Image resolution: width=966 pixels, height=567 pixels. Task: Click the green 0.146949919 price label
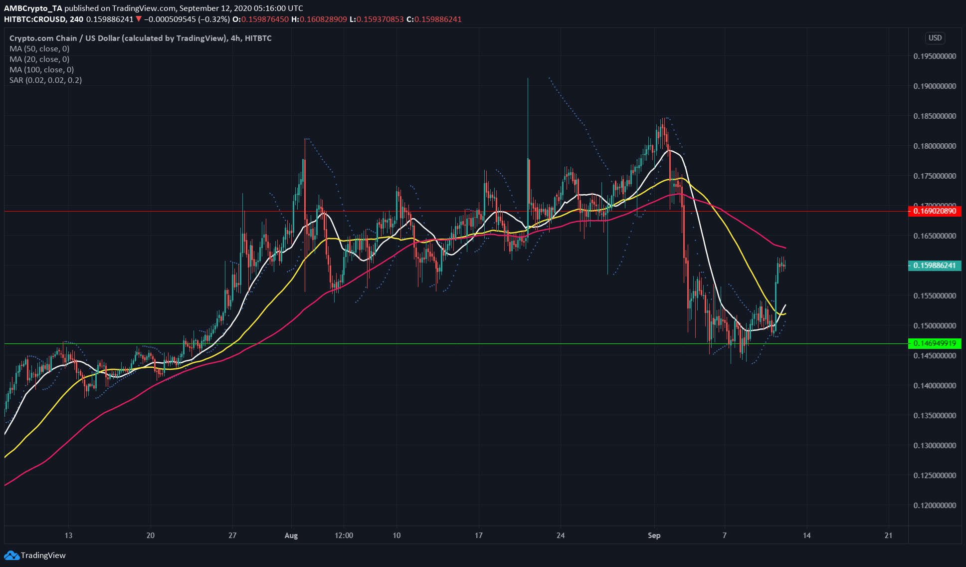[x=935, y=343]
